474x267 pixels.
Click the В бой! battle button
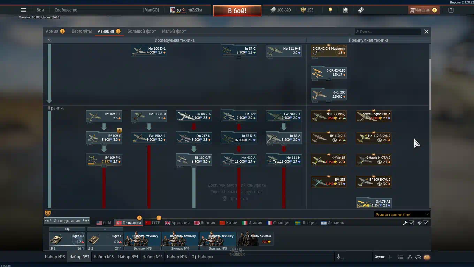click(237, 11)
